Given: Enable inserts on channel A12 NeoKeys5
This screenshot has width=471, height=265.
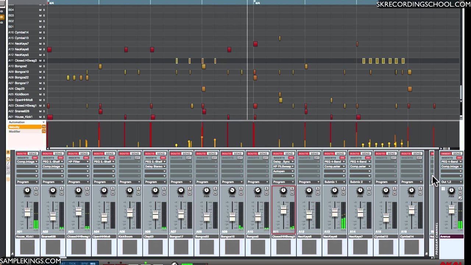Looking at the screenshot, I should pos(316,158).
